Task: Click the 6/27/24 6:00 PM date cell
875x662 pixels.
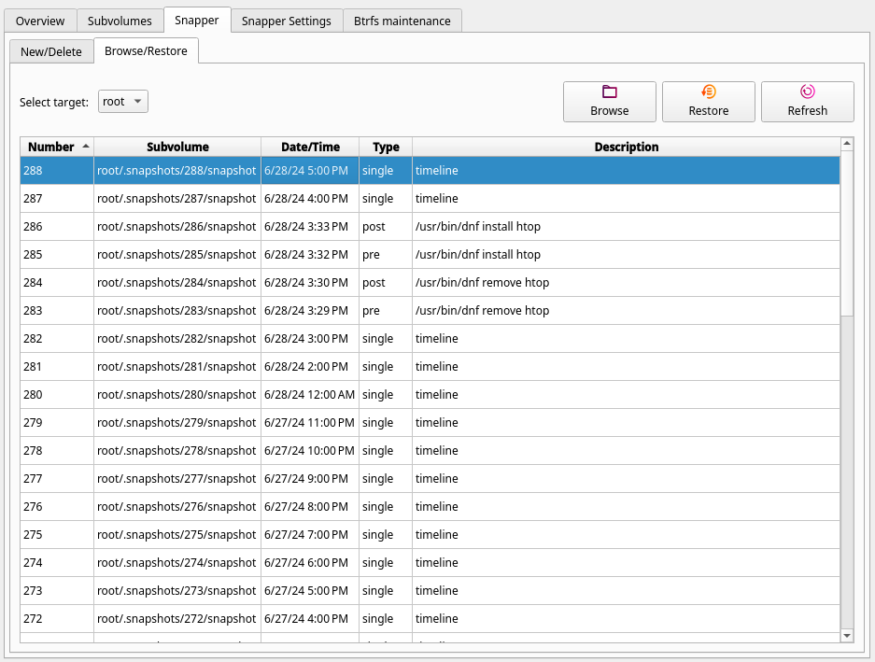Action: click(x=310, y=563)
